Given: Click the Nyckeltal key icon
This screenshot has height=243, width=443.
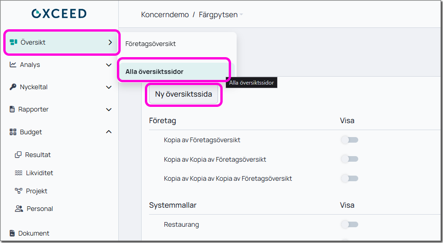Looking at the screenshot, I should pos(13,87).
